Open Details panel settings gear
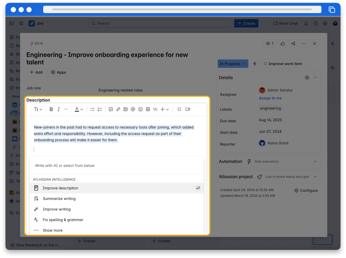 coord(307,78)
